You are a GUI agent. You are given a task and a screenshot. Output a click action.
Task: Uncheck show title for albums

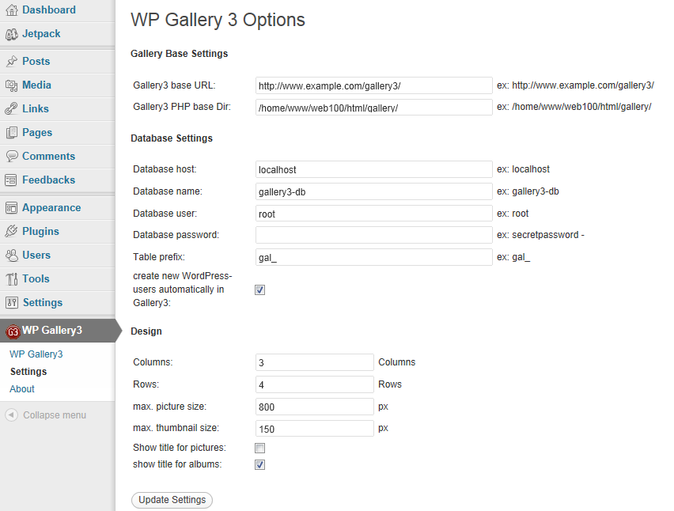coord(259,464)
